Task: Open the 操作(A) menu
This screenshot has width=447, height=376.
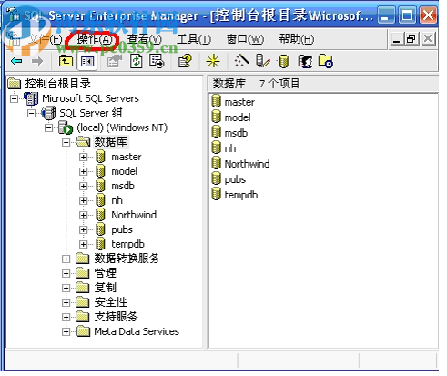Action: (95, 39)
